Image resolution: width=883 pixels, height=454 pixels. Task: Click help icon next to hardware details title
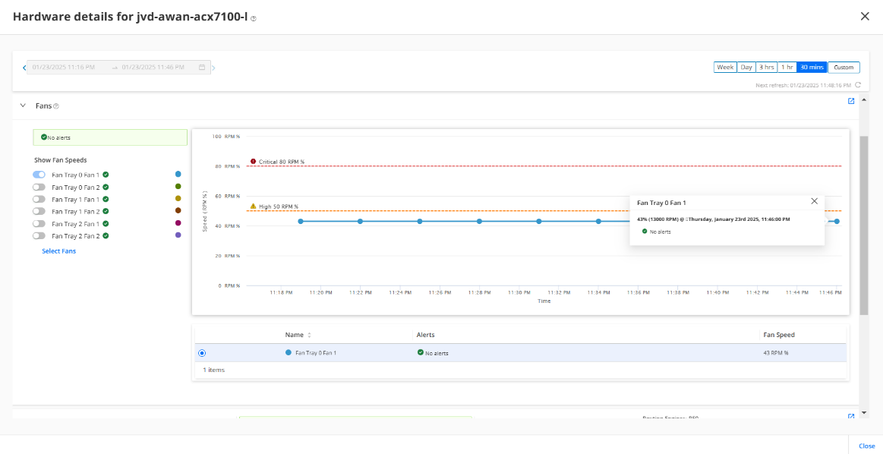(254, 18)
